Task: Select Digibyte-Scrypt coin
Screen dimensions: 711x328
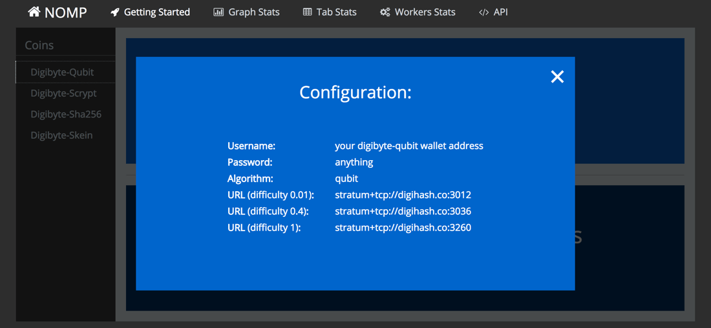Action: click(x=63, y=93)
